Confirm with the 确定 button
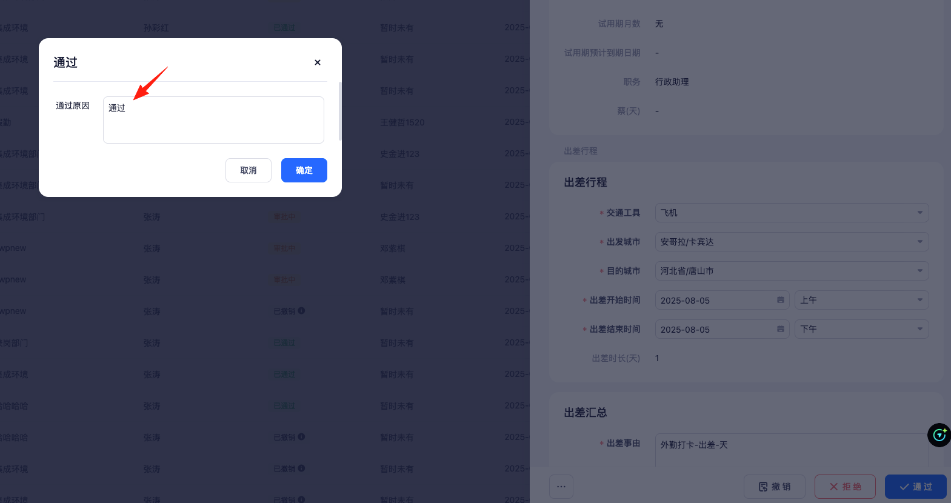The image size is (951, 503). point(304,170)
